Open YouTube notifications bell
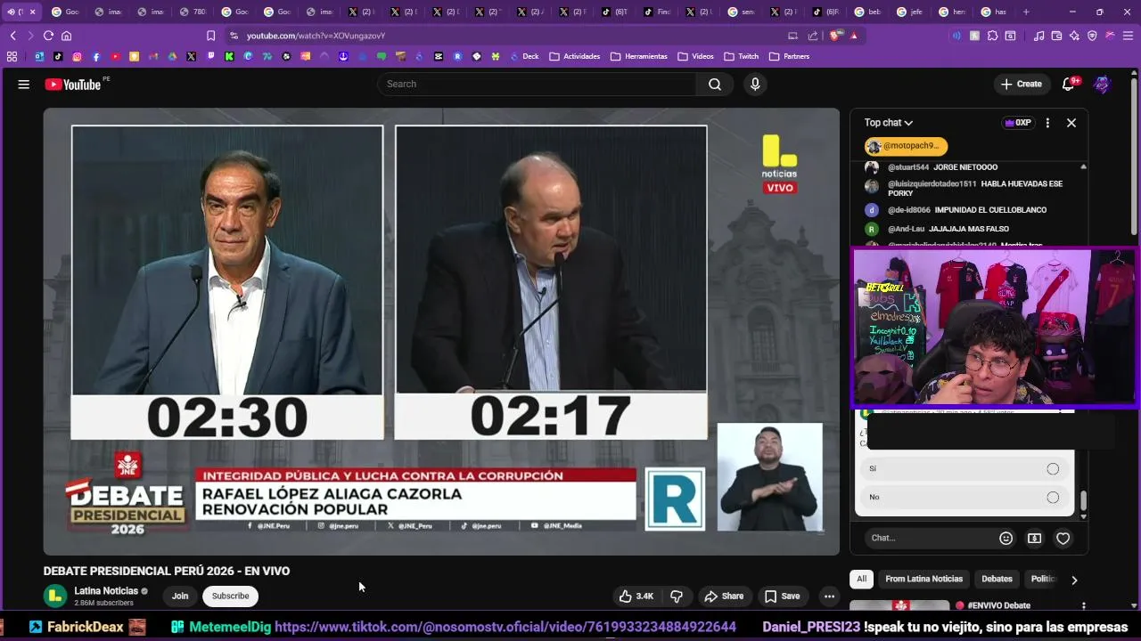 (1068, 84)
